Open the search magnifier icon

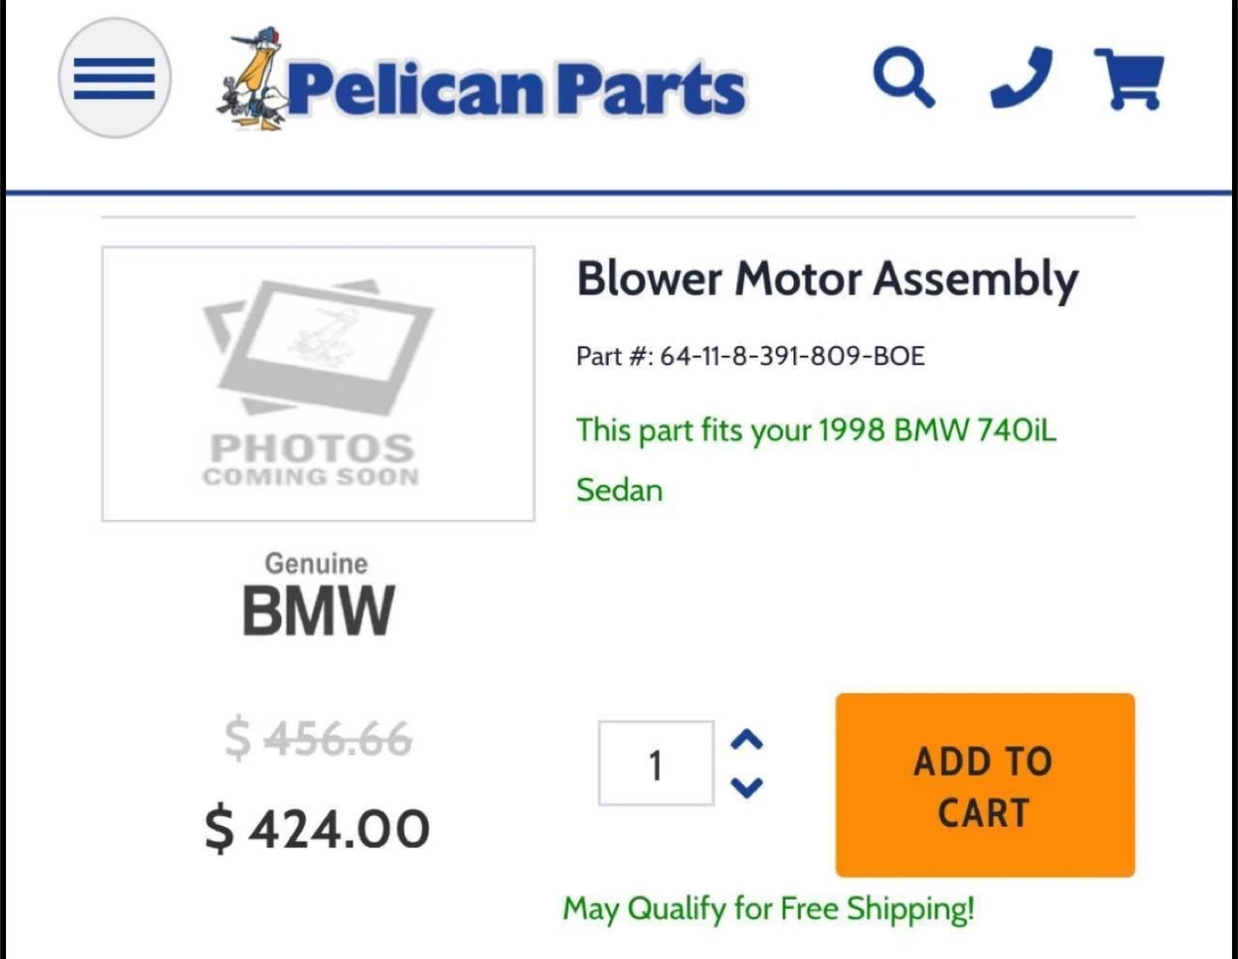tap(903, 78)
